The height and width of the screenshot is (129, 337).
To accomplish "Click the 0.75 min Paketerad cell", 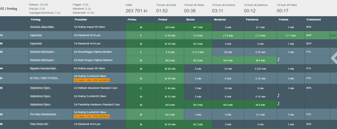I will tap(260, 52).
